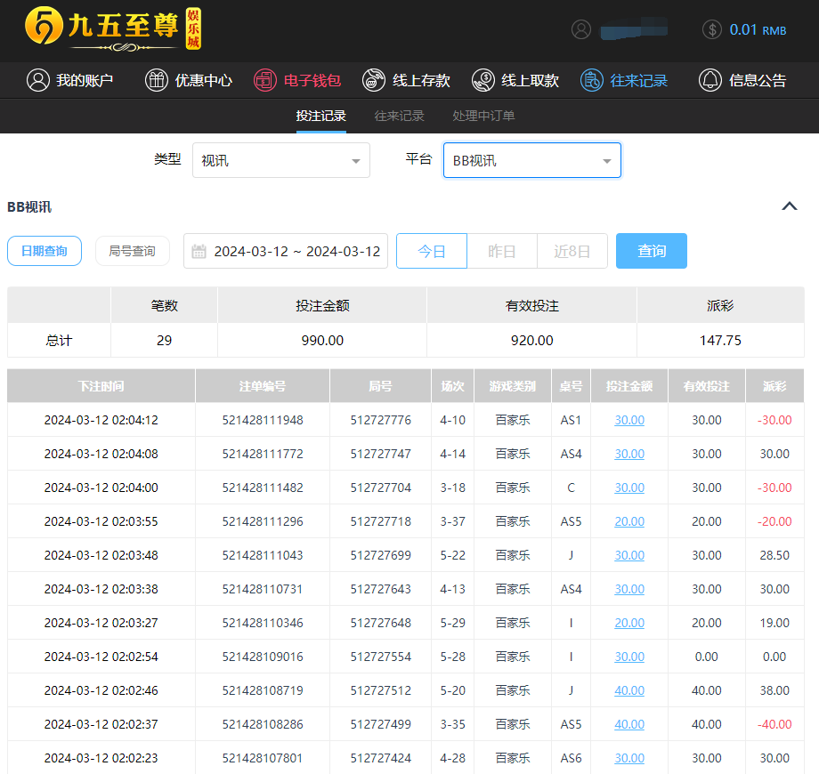819x774 pixels.
Task: Click the 优惠中心 gift icon
Action: [157, 80]
